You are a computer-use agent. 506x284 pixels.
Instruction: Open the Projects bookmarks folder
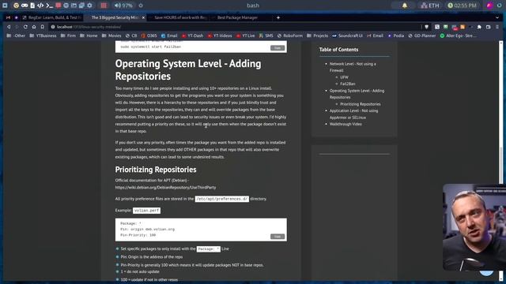[318, 35]
